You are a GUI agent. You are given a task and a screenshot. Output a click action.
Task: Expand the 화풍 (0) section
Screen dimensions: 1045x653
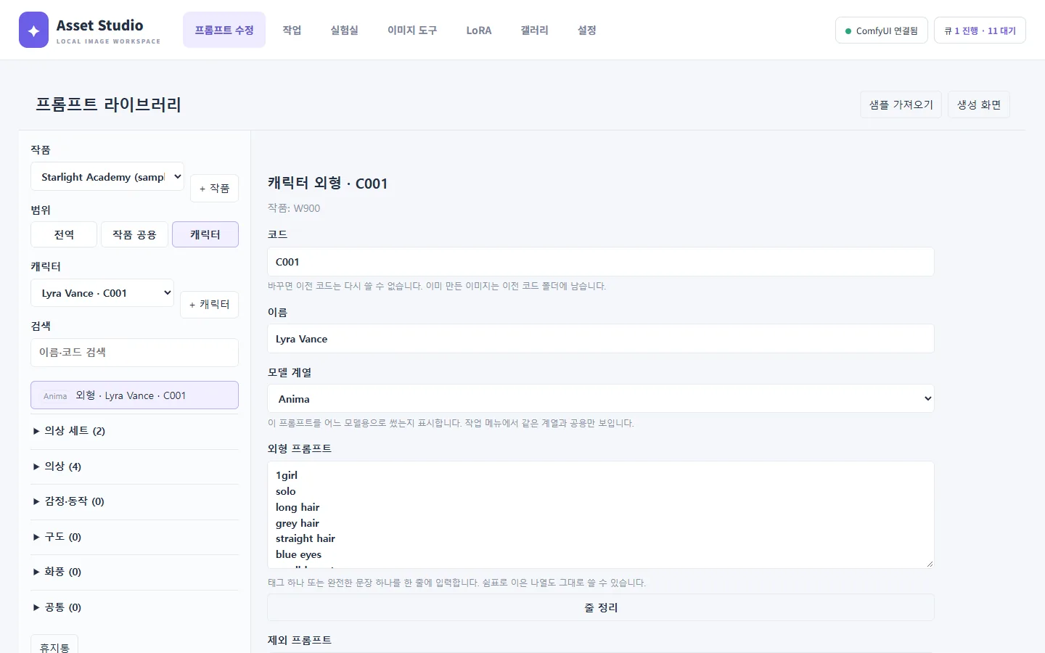[x=134, y=572]
